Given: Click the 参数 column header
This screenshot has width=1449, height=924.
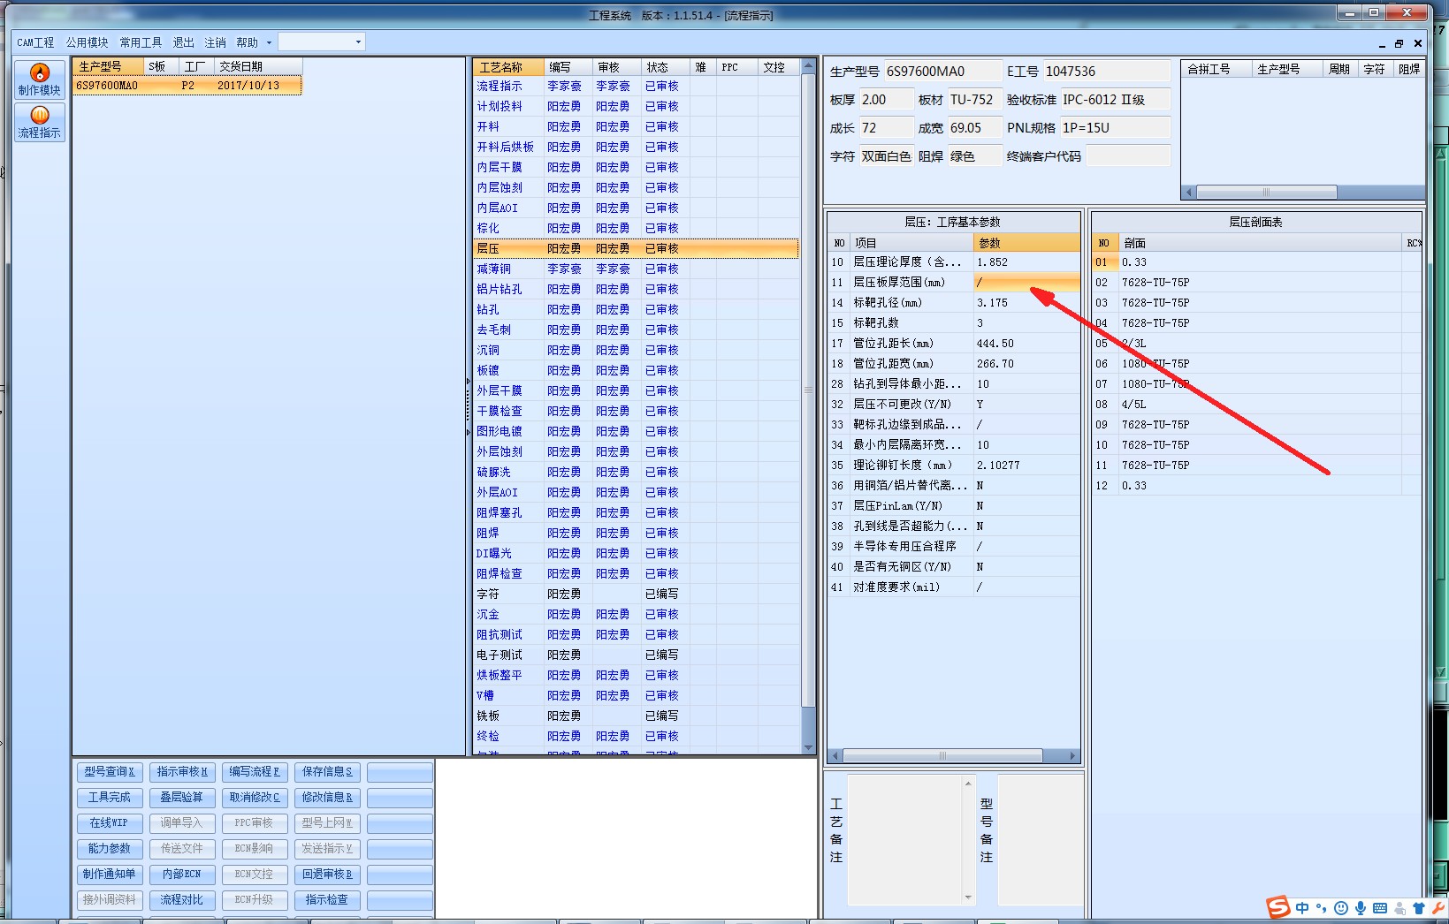Looking at the screenshot, I should pos(1026,243).
